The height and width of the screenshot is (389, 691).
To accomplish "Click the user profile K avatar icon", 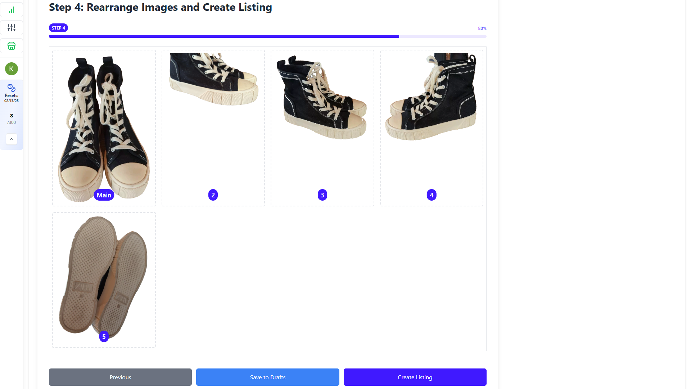I will click(x=12, y=69).
